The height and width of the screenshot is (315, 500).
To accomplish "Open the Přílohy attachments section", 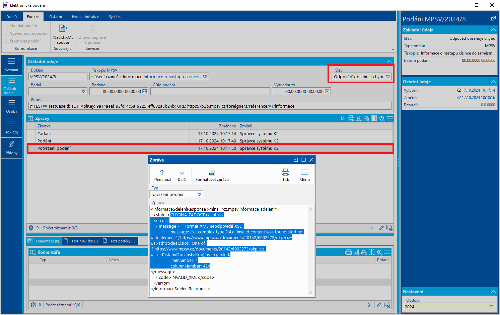I will [x=11, y=148].
